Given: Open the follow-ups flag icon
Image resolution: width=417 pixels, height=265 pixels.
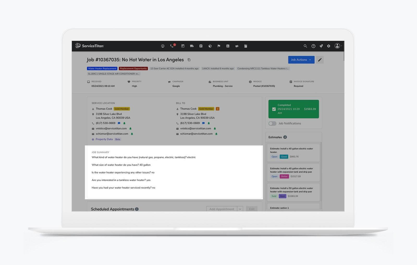Looking at the screenshot, I should pyautogui.click(x=219, y=46).
